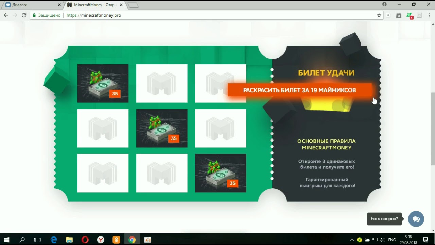The width and height of the screenshot is (435, 245).
Task: Launch Yandex browser from the taskbar
Action: (101, 240)
